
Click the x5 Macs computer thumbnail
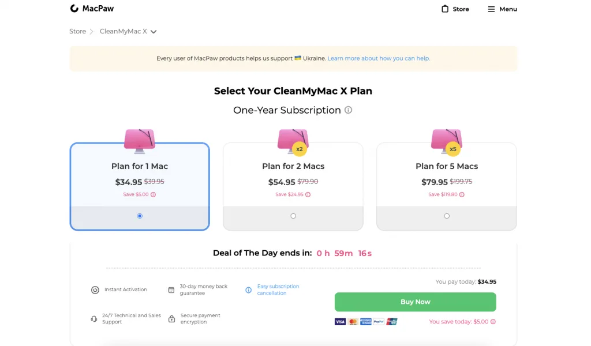(x=447, y=141)
